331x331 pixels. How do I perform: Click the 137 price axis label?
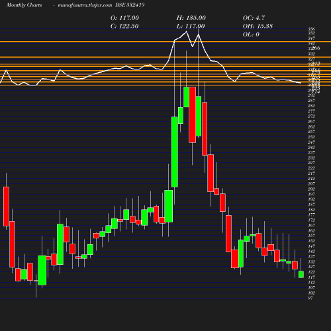click(x=311, y=256)
